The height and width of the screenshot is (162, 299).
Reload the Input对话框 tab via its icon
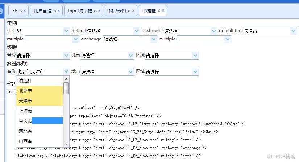pos(95,11)
